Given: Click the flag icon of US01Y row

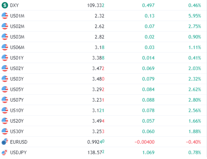Looking at the screenshot, I should (5, 58).
